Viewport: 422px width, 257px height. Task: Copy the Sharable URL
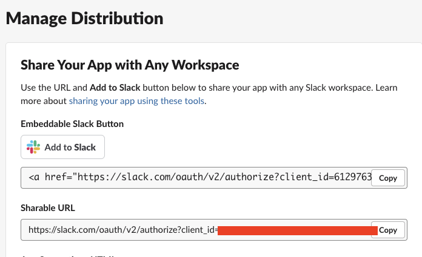click(388, 230)
